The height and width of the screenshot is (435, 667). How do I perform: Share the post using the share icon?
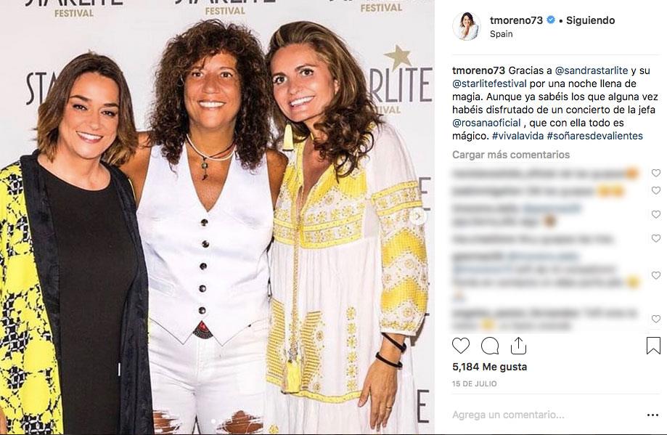pos(518,345)
